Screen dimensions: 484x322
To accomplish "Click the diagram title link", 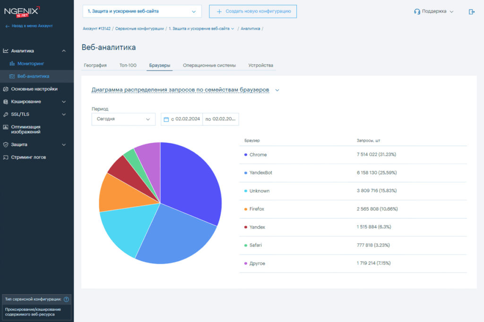I will tap(180, 90).
